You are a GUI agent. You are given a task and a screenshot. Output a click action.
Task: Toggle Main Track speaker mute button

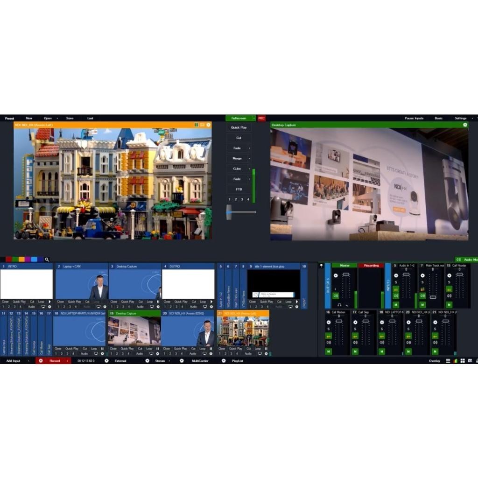click(422, 295)
